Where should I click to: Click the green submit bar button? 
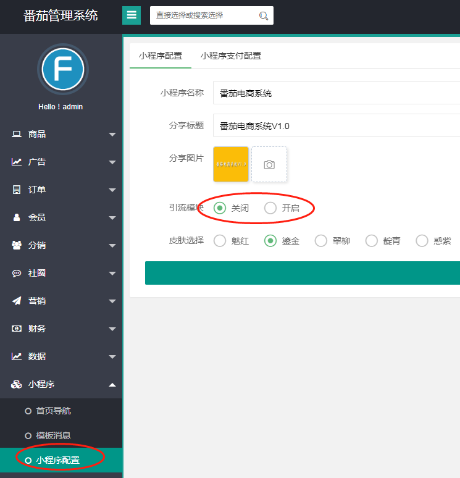pos(302,273)
